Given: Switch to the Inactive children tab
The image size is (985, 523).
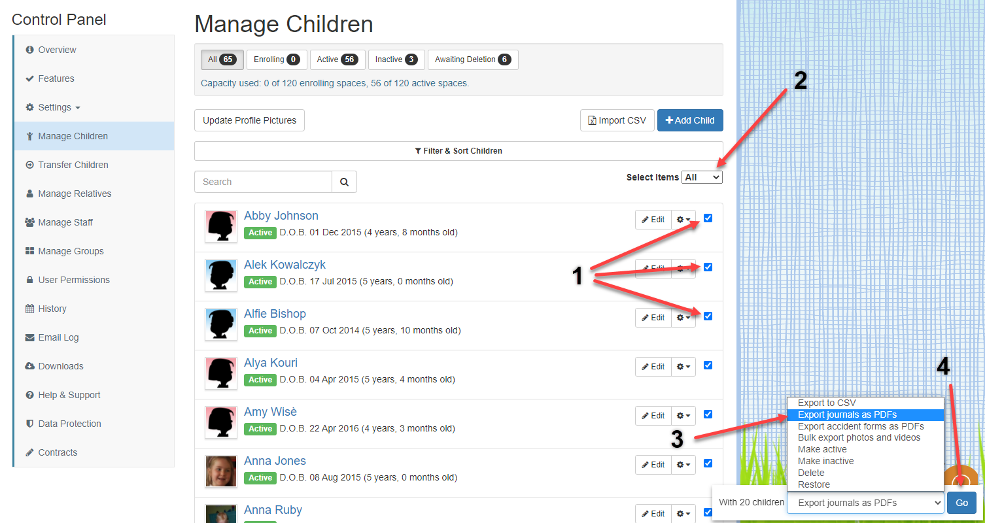Looking at the screenshot, I should [x=396, y=59].
